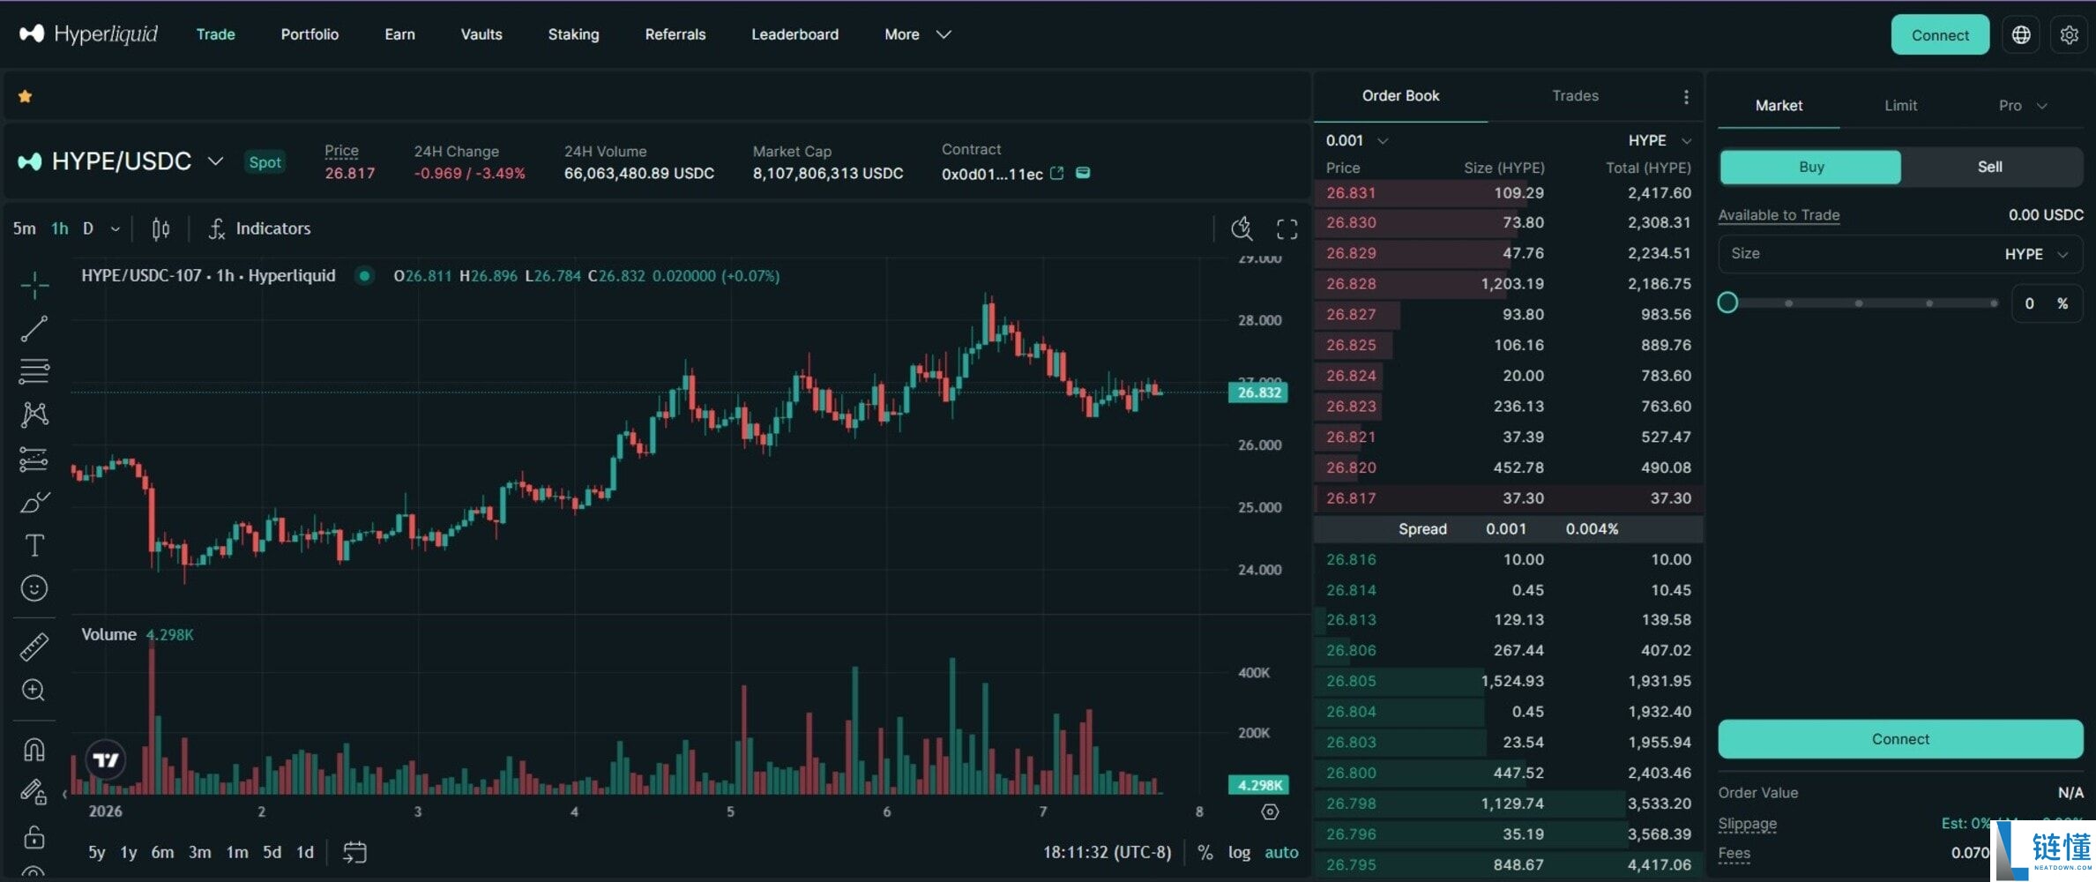2096x882 pixels.
Task: Select the trend line drawing tool
Action: (x=34, y=328)
